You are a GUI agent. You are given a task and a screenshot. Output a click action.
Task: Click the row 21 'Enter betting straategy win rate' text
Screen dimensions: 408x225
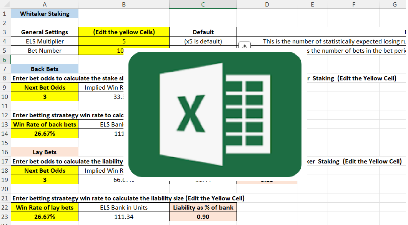coord(128,198)
